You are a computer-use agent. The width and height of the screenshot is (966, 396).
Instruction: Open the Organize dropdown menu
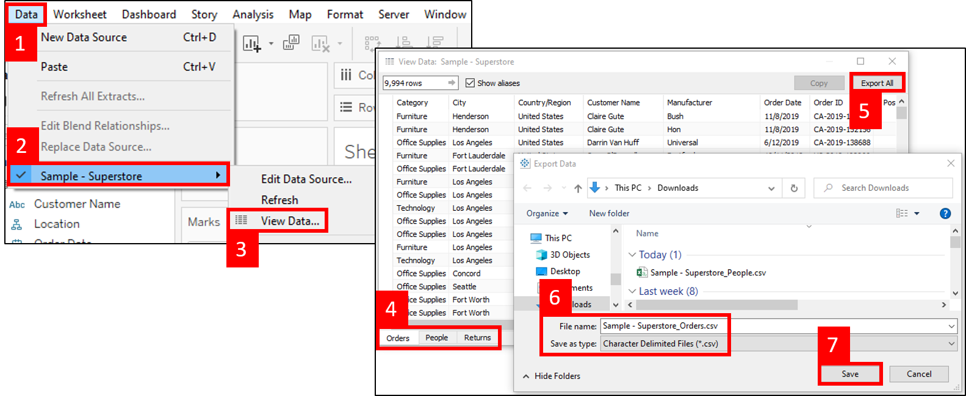(547, 213)
